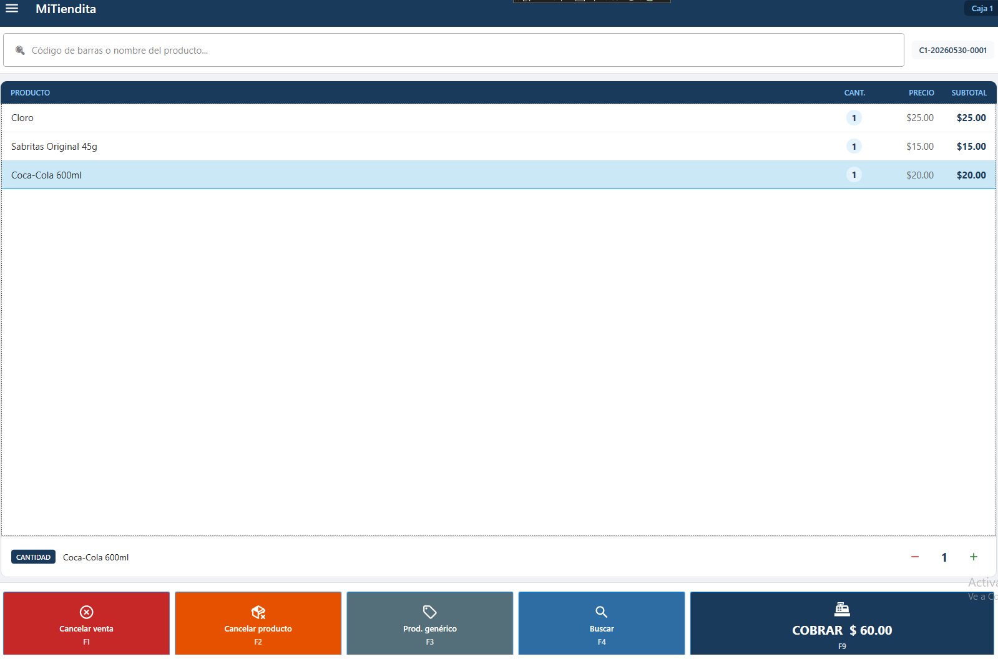Click the $25.00 price of Cloro
This screenshot has height=659, width=998.
click(920, 118)
